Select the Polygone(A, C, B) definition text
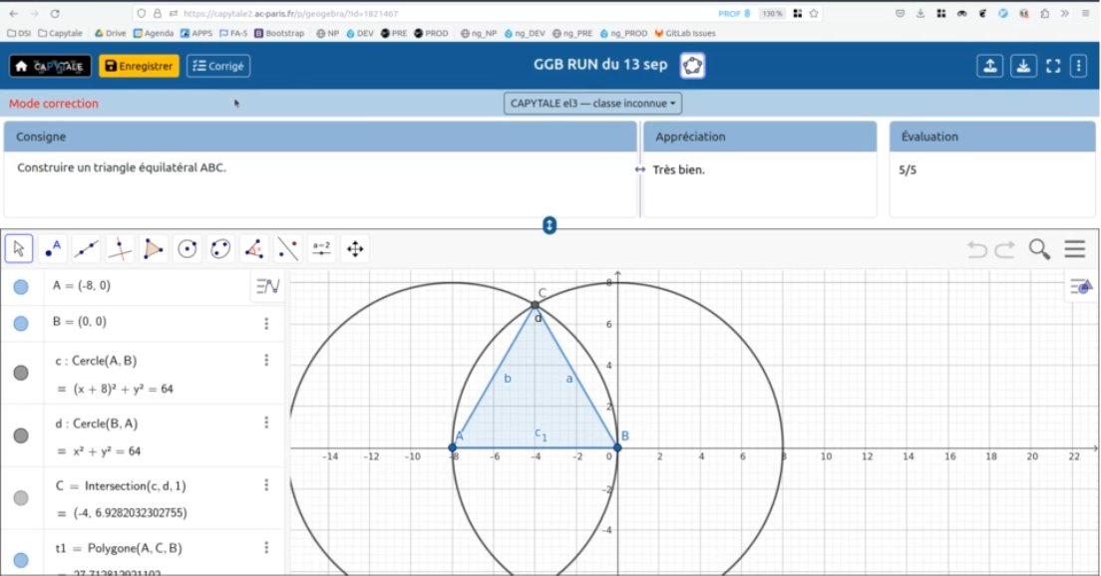Image resolution: width=1101 pixels, height=576 pixels. click(x=135, y=548)
